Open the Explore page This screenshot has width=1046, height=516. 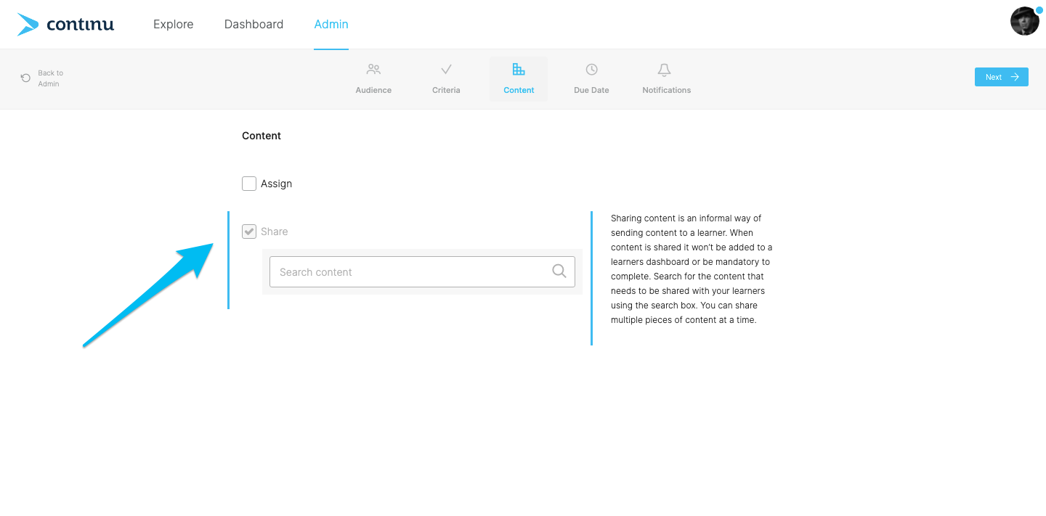(173, 24)
